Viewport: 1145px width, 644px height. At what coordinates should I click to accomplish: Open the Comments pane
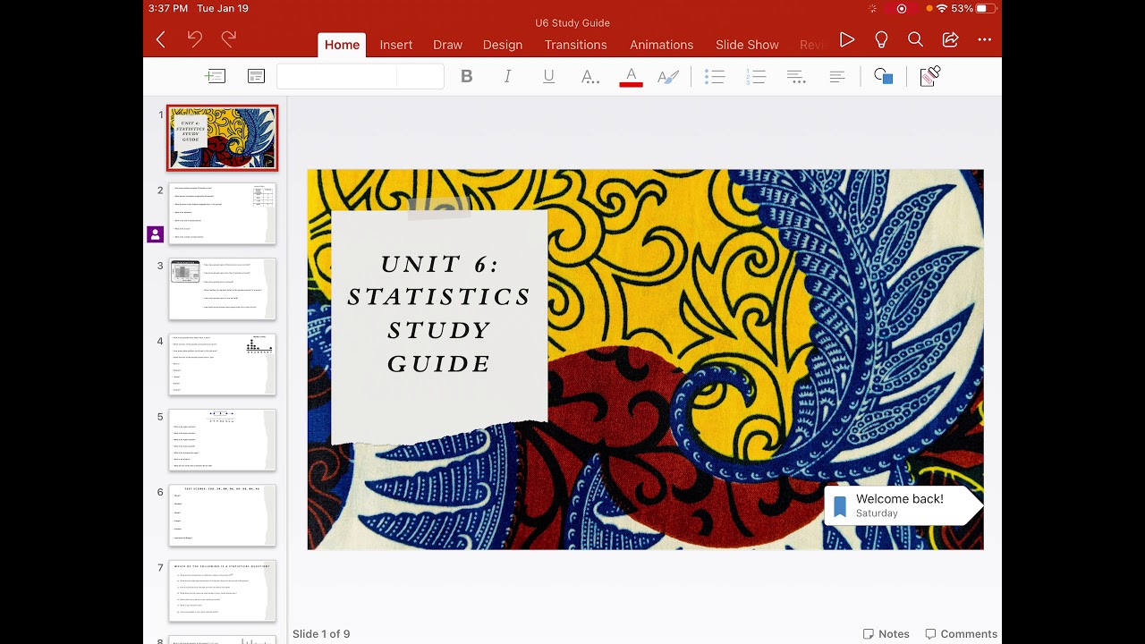coord(961,633)
